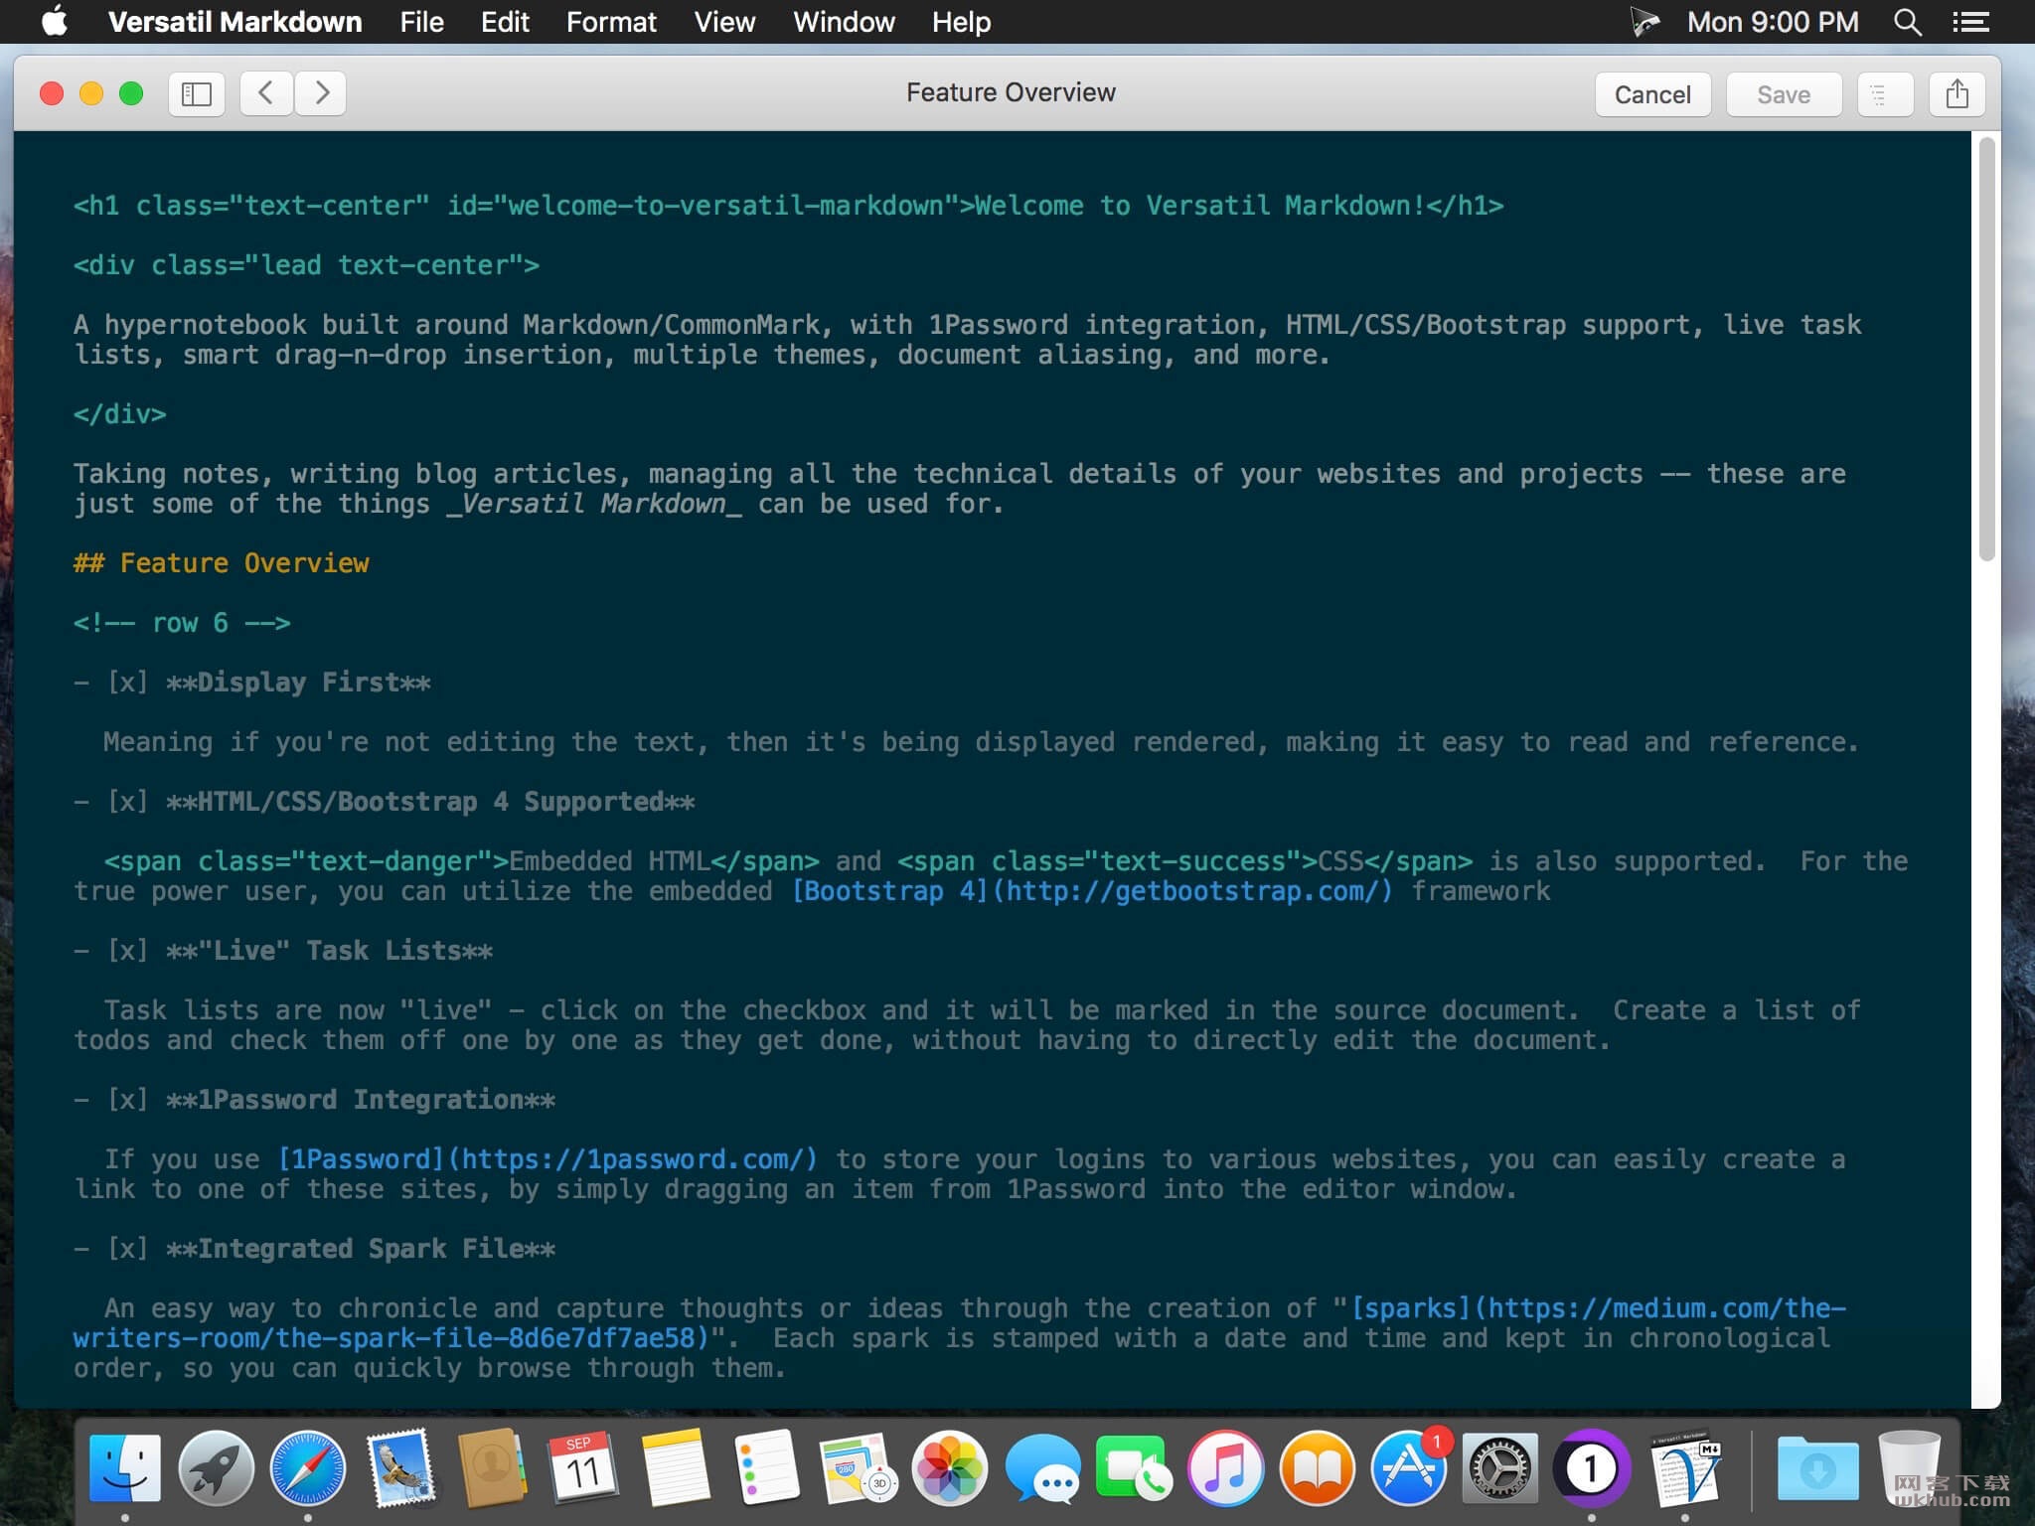
Task: Open Contacts from the Dock
Action: pyautogui.click(x=492, y=1468)
